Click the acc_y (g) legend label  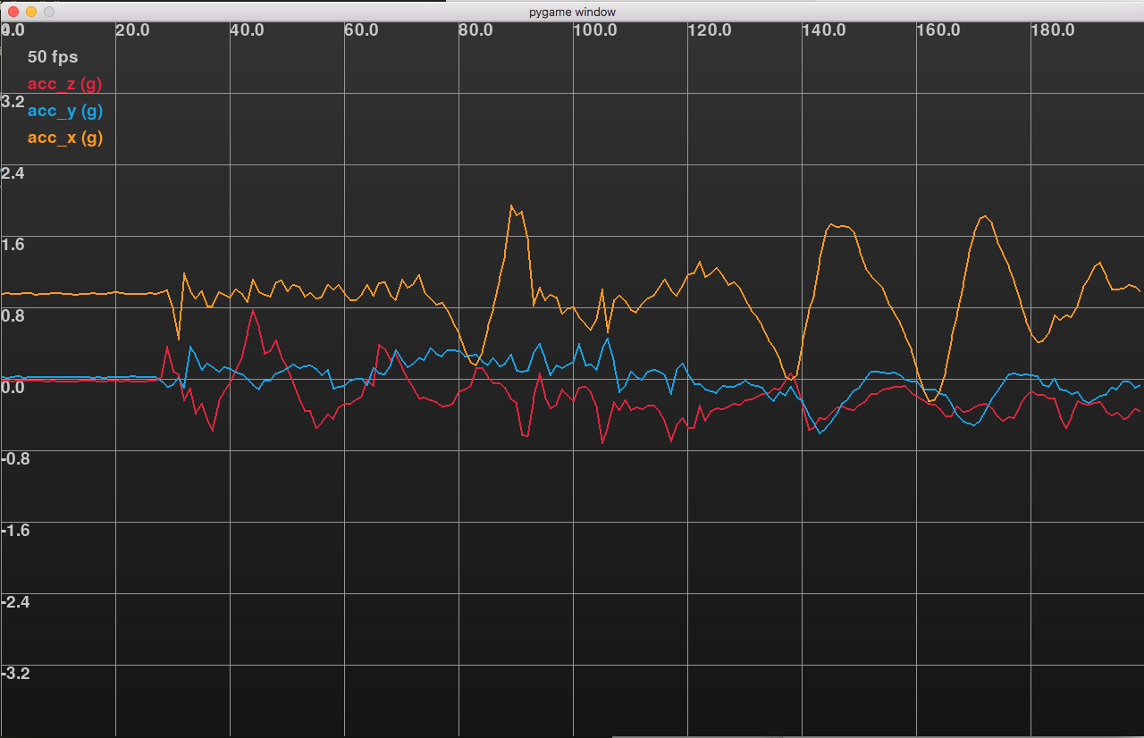pyautogui.click(x=64, y=112)
